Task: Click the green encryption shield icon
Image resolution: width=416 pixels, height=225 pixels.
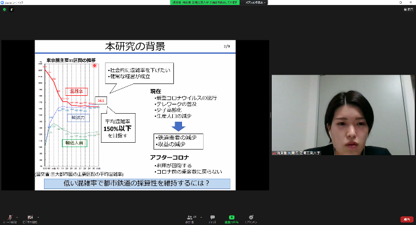Action: pos(4,9)
